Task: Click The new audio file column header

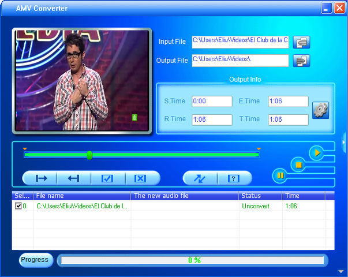Action: 185,196
